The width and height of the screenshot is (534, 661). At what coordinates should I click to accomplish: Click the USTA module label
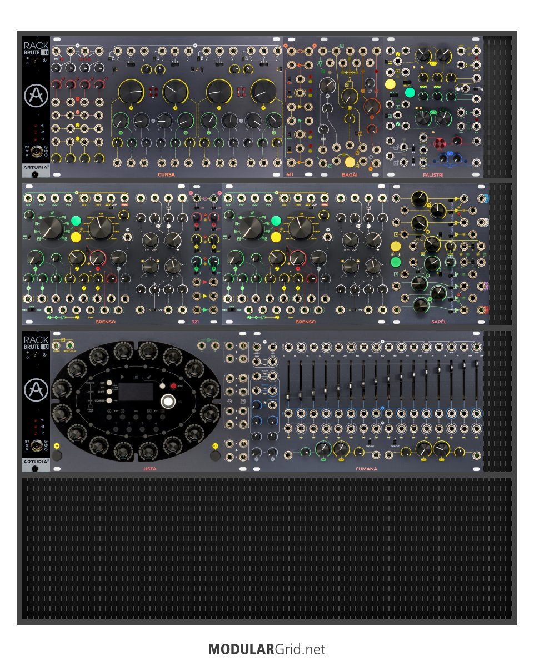point(149,469)
